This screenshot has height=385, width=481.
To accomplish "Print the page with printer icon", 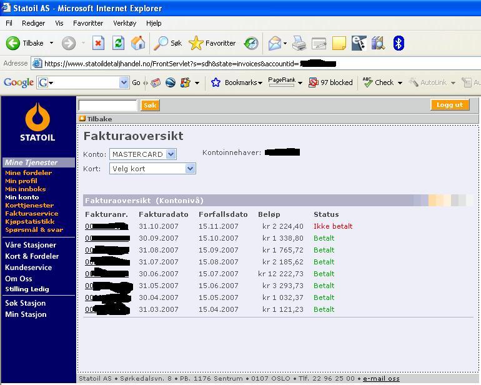I will coord(299,43).
